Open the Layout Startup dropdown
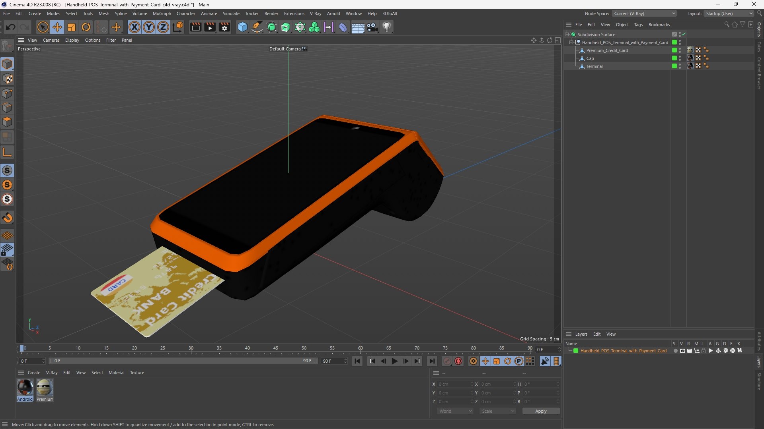Viewport: 764px width, 429px height. point(729,14)
